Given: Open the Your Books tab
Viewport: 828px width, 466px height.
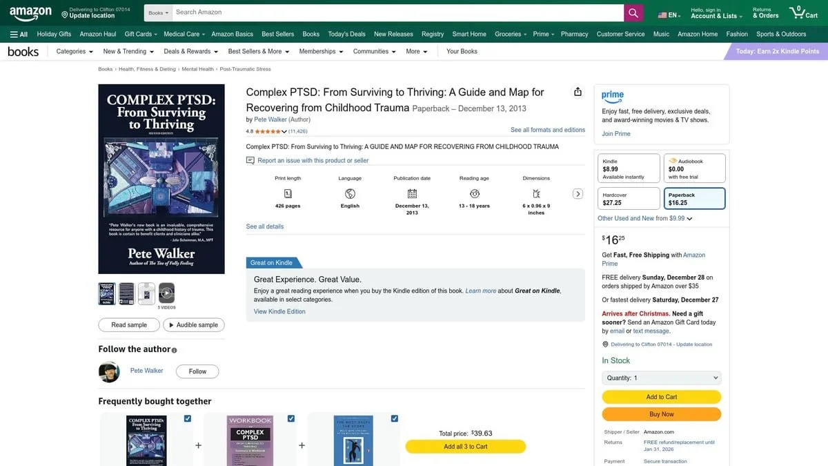Looking at the screenshot, I should pyautogui.click(x=462, y=51).
